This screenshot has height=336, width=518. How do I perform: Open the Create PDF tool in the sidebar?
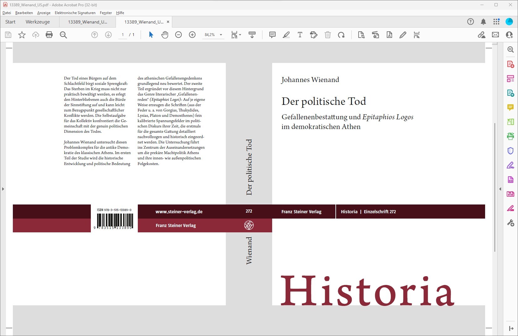510,64
